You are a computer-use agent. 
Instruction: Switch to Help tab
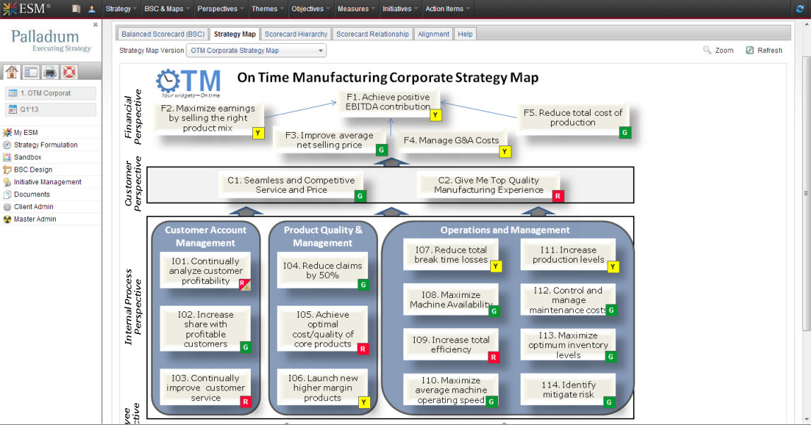click(465, 34)
